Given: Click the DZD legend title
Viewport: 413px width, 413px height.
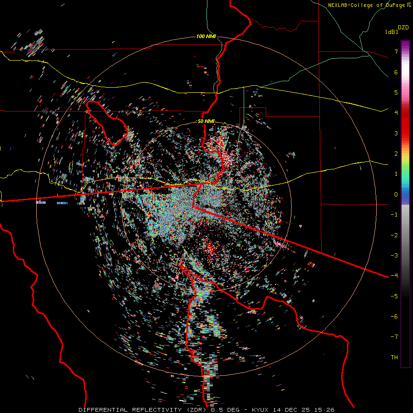Looking at the screenshot, I should (x=403, y=28).
